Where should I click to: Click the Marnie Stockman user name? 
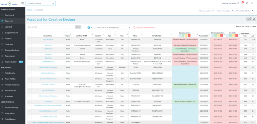pos(230,3)
